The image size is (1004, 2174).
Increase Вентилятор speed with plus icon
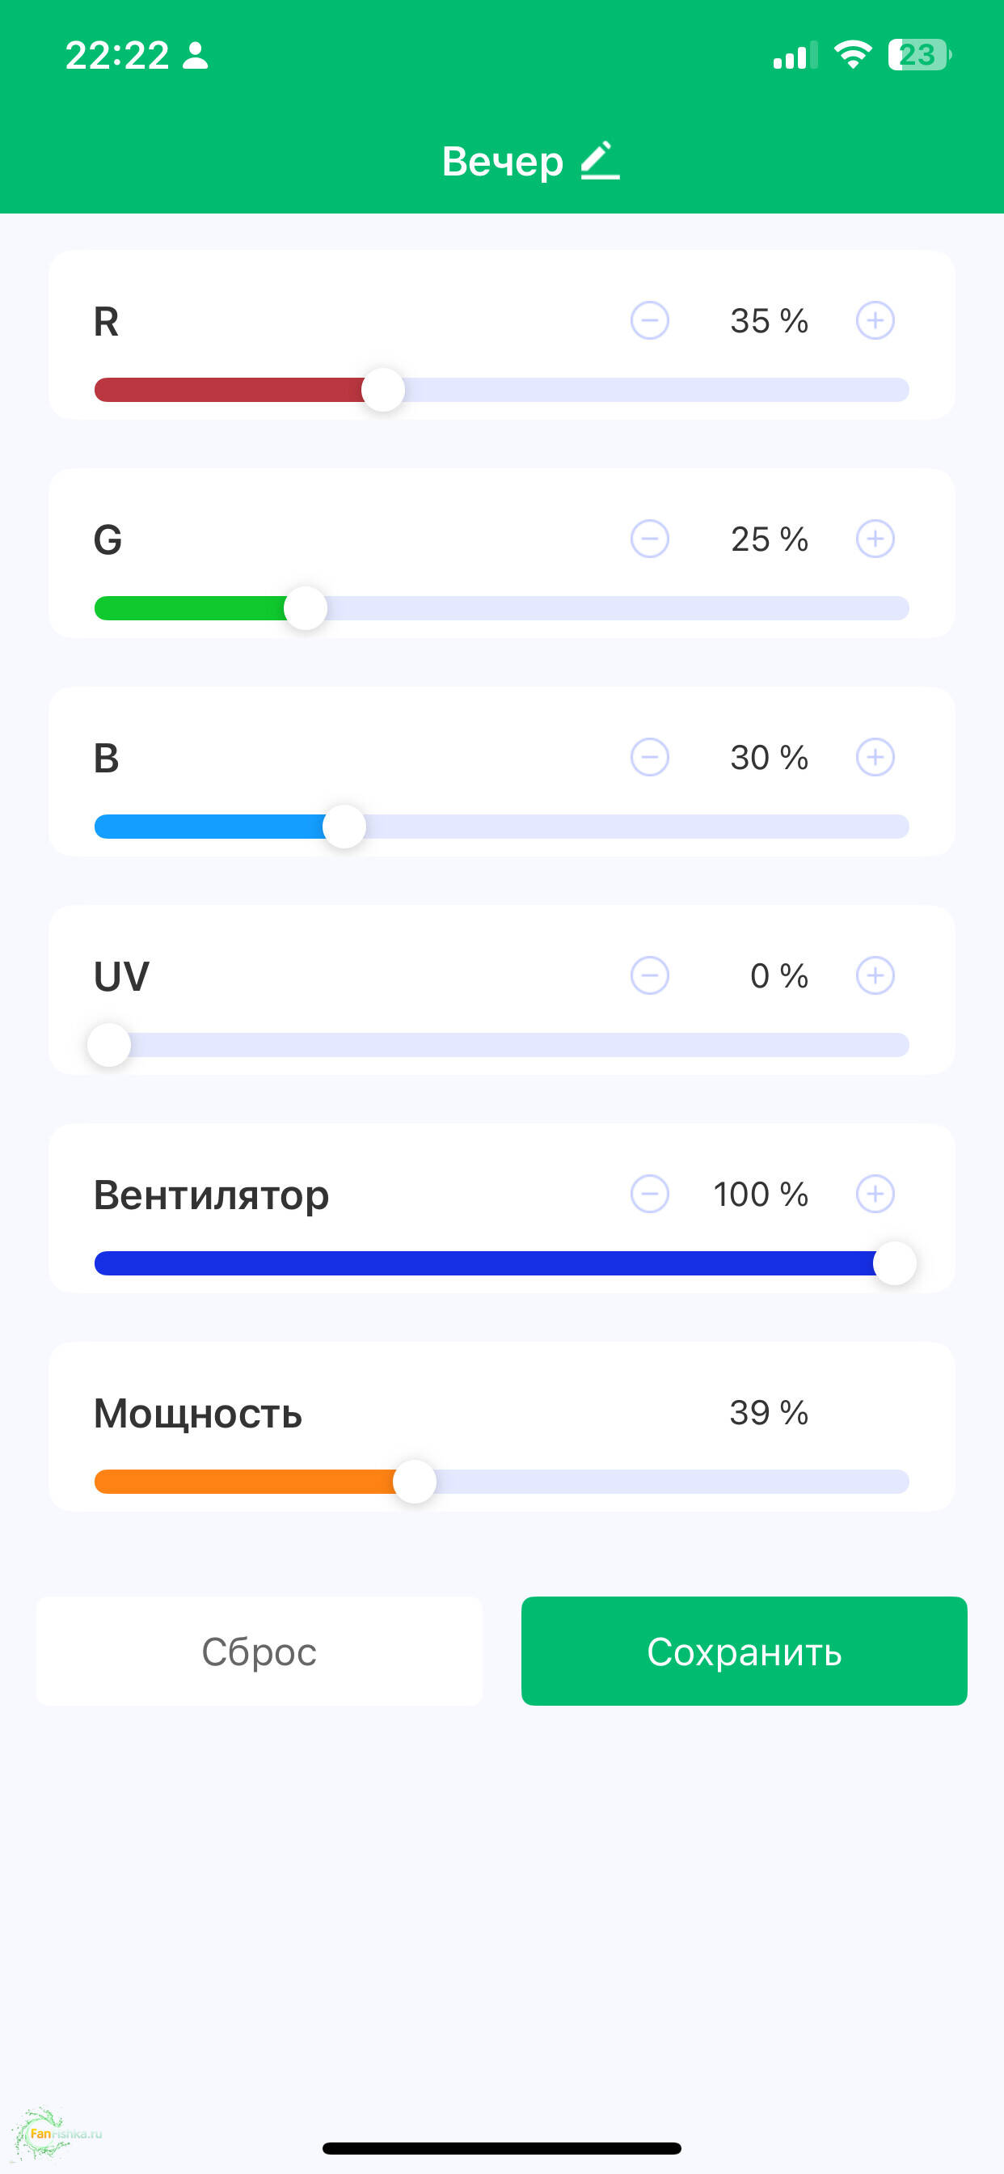[875, 1195]
